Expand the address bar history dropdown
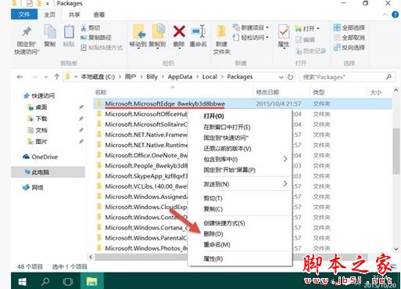 pos(281,78)
